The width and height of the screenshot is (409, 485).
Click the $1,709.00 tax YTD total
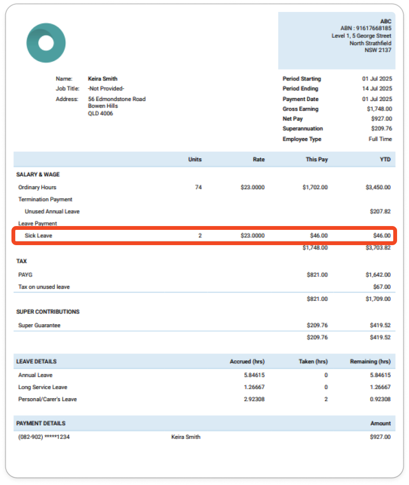tap(378, 299)
